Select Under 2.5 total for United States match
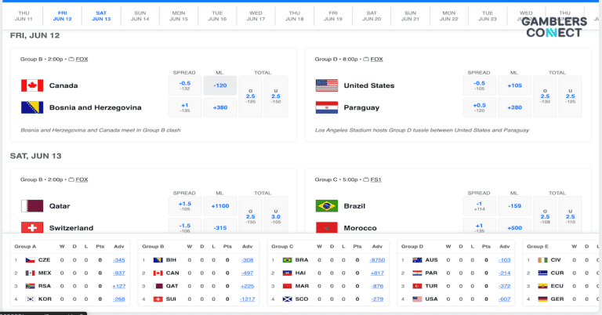This screenshot has width=602, height=315. click(571, 96)
